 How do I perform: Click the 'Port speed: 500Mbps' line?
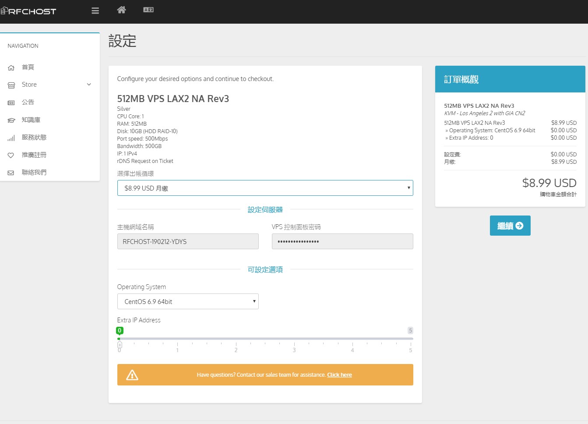(142, 138)
